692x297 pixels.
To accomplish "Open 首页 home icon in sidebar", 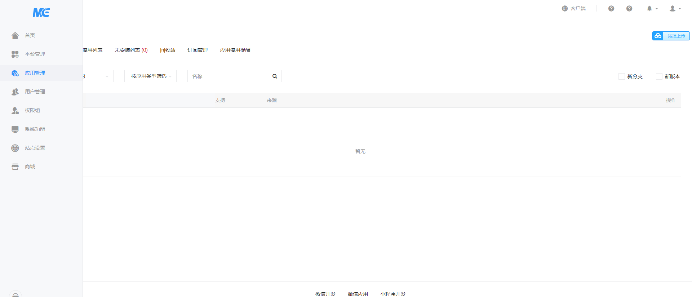I will pyautogui.click(x=15, y=35).
